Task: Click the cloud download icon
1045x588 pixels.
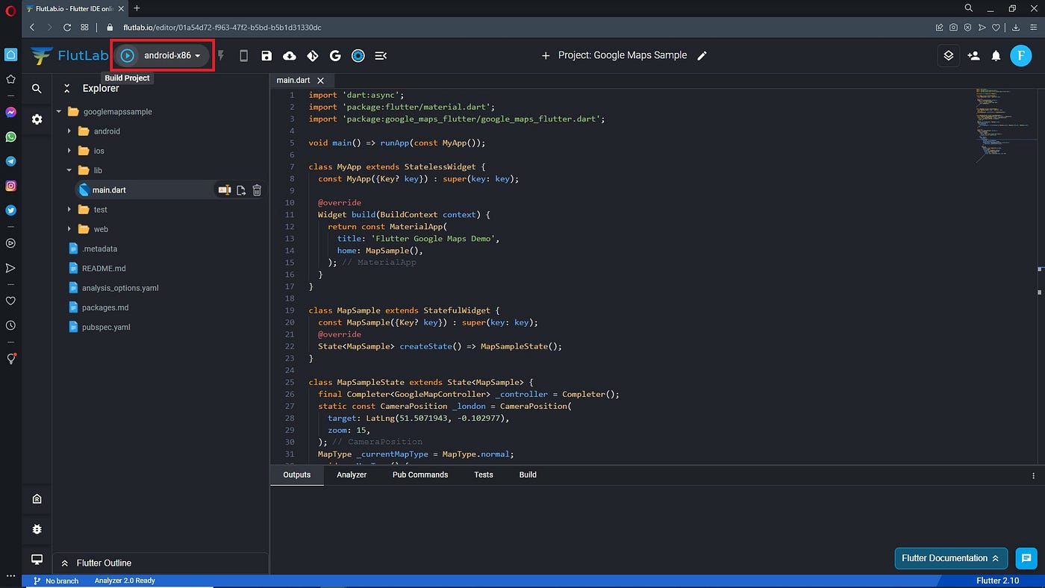Action: [x=290, y=55]
